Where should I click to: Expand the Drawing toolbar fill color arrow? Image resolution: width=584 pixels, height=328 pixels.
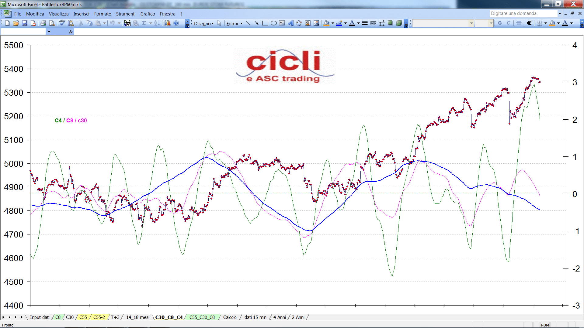(x=333, y=23)
